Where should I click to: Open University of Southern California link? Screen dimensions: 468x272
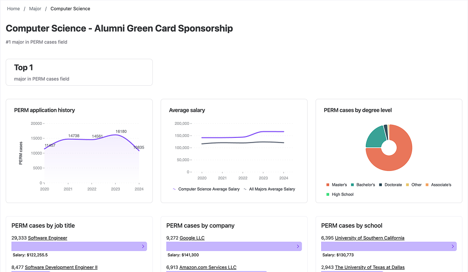pos(370,238)
